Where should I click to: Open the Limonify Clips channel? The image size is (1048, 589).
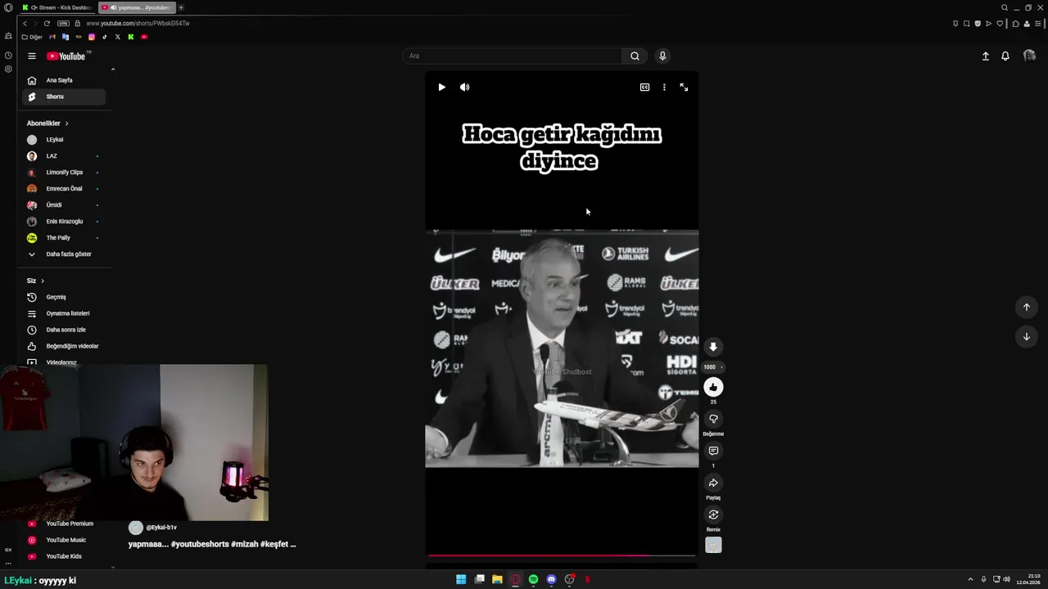point(64,173)
